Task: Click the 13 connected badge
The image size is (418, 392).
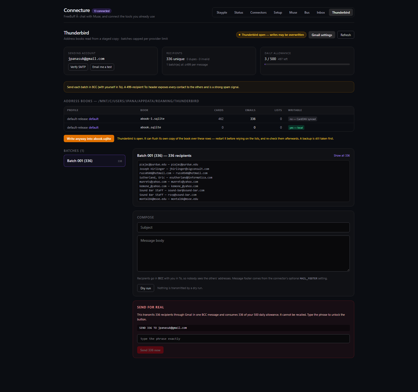Action: 102,11
